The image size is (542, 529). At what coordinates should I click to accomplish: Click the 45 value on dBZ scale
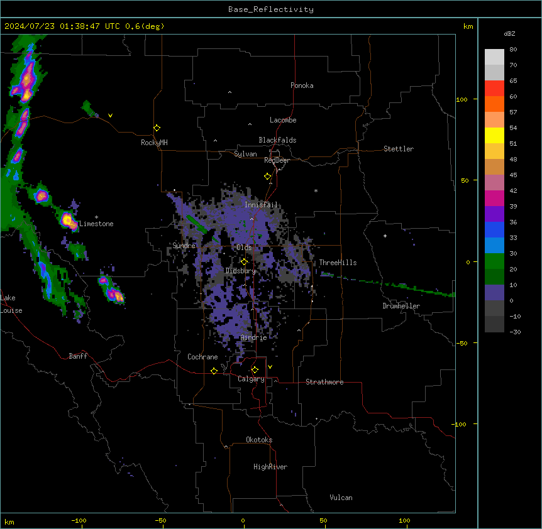click(513, 175)
